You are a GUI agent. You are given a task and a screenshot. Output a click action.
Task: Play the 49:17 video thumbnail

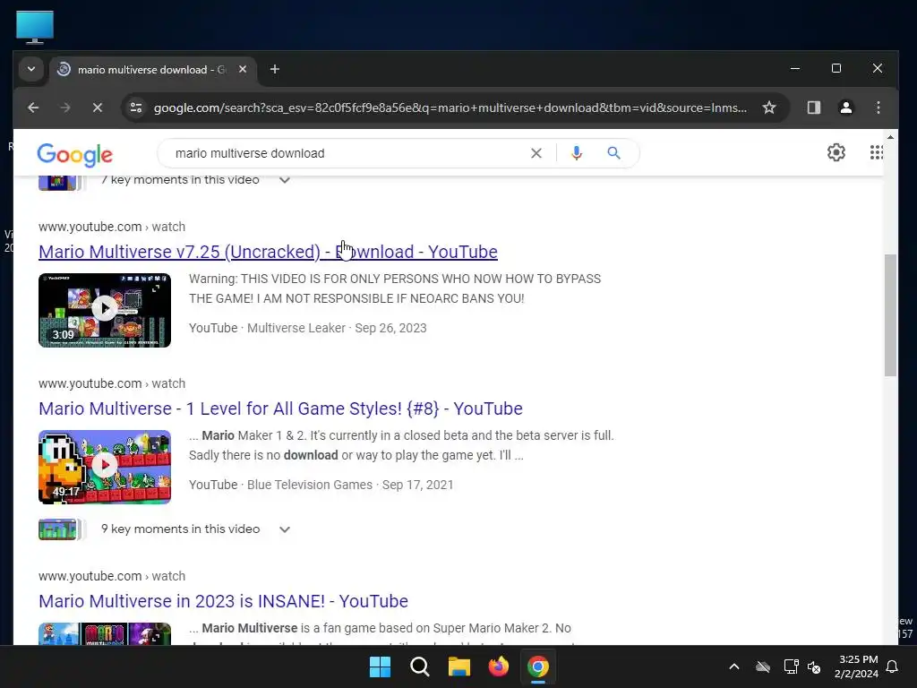pos(105,467)
